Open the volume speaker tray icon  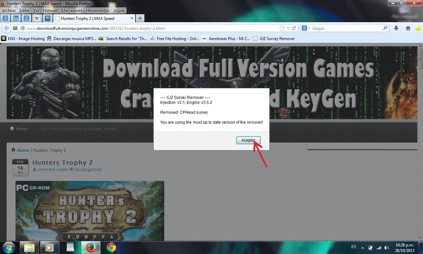tap(387, 247)
